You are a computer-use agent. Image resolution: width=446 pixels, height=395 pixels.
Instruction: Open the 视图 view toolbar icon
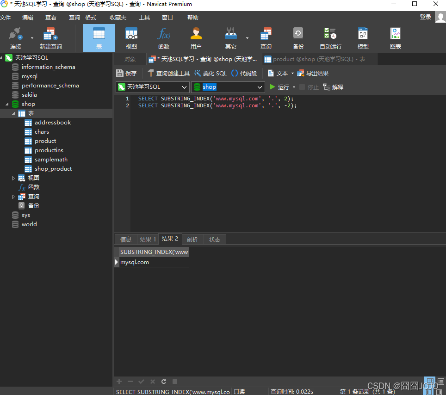click(x=131, y=38)
